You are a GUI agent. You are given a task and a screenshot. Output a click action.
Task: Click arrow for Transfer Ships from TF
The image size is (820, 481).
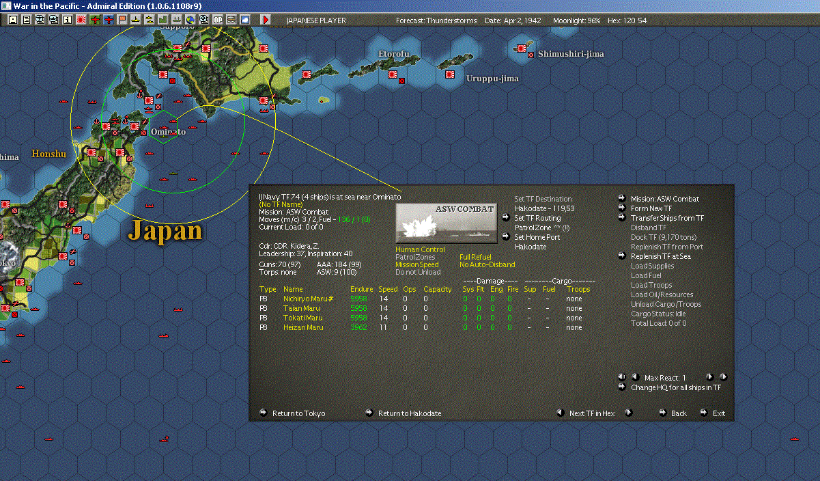[622, 218]
